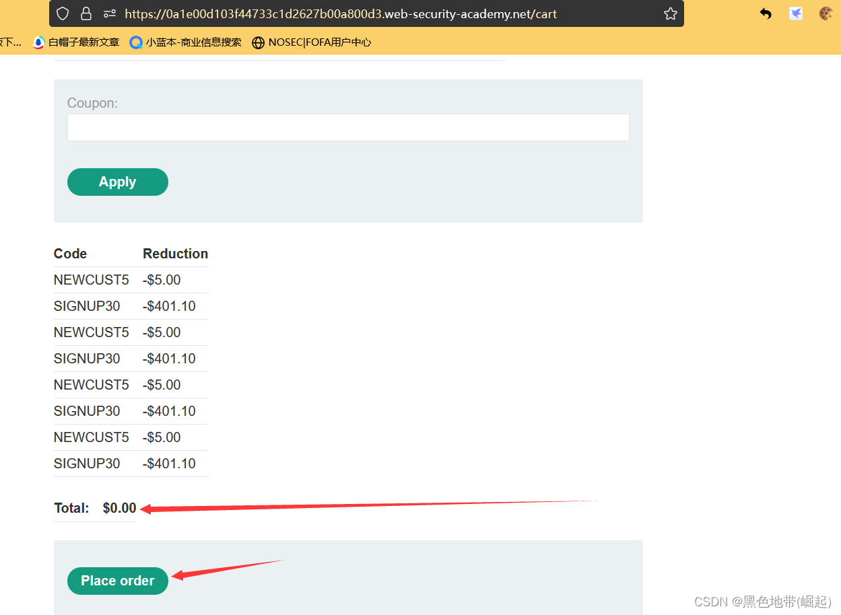This screenshot has height=615, width=841.
Task: Click the padlock site security icon
Action: [86, 13]
